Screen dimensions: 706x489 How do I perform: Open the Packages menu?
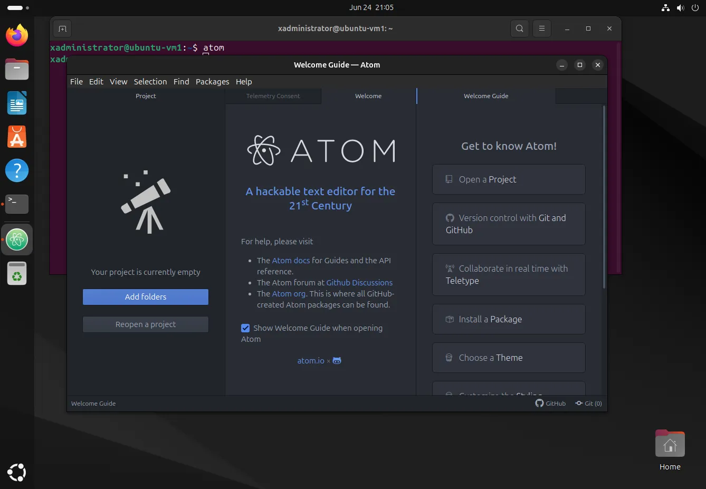tap(212, 82)
